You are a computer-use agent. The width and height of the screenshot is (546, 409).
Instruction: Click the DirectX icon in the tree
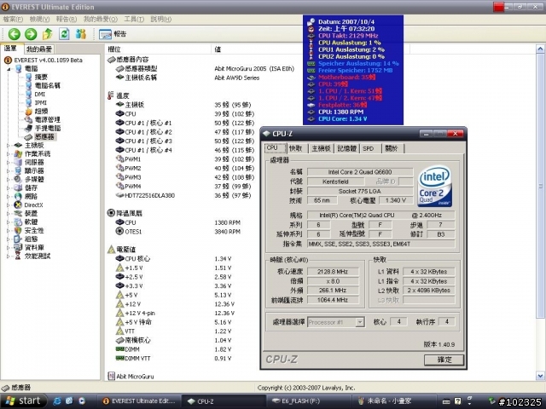pos(18,204)
